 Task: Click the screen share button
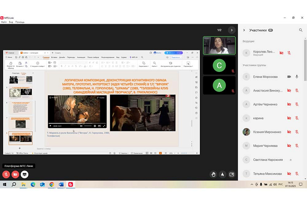pos(25,174)
